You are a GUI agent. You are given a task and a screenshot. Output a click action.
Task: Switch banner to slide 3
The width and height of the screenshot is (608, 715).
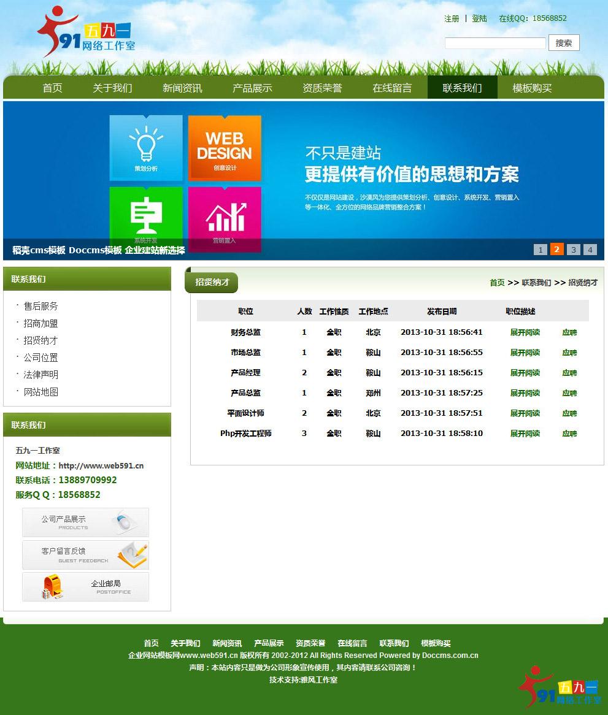(573, 250)
